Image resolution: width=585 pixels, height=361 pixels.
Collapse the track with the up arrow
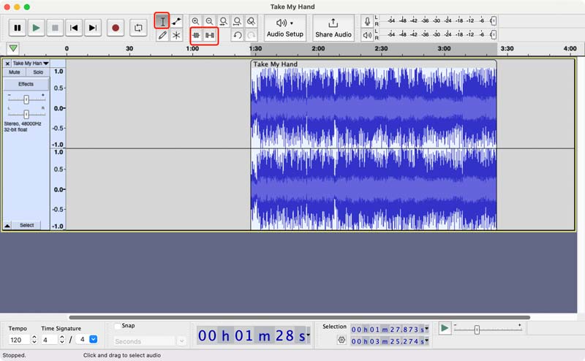coord(7,225)
